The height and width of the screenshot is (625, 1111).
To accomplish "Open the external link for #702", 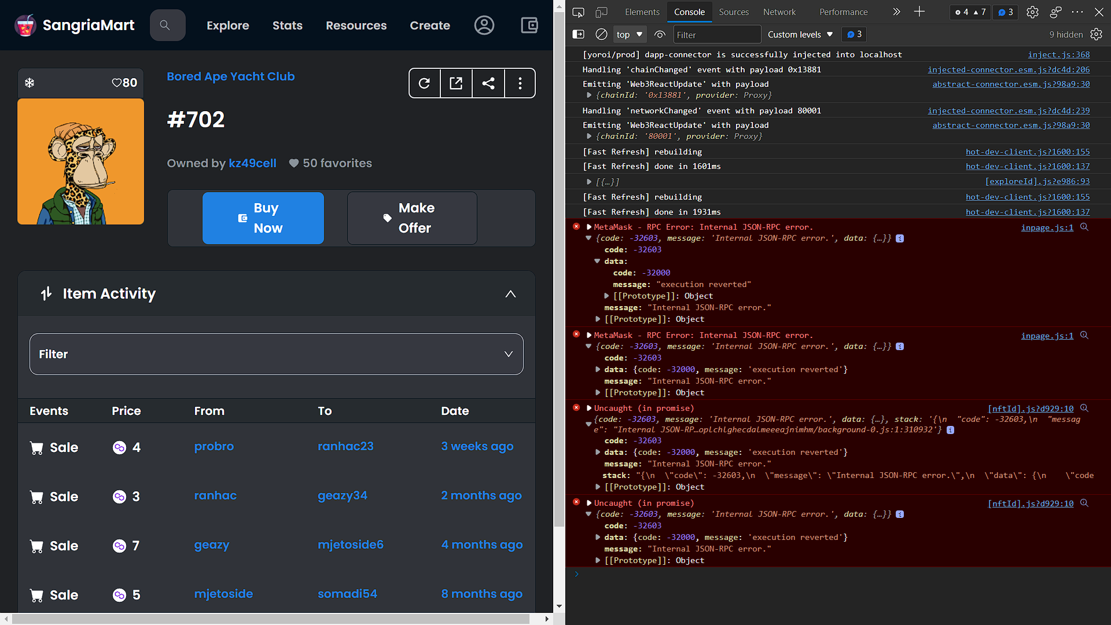I will click(456, 83).
